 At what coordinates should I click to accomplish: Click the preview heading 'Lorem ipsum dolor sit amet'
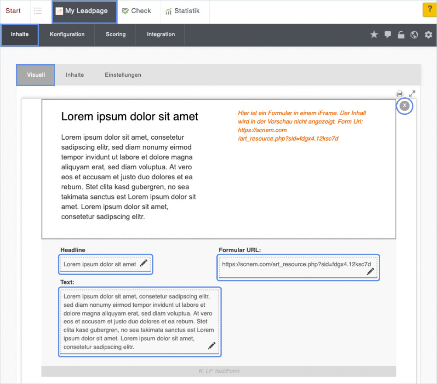click(x=130, y=117)
